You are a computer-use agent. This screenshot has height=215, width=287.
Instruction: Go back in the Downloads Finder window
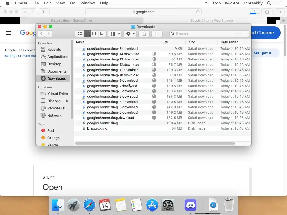click(41, 34)
